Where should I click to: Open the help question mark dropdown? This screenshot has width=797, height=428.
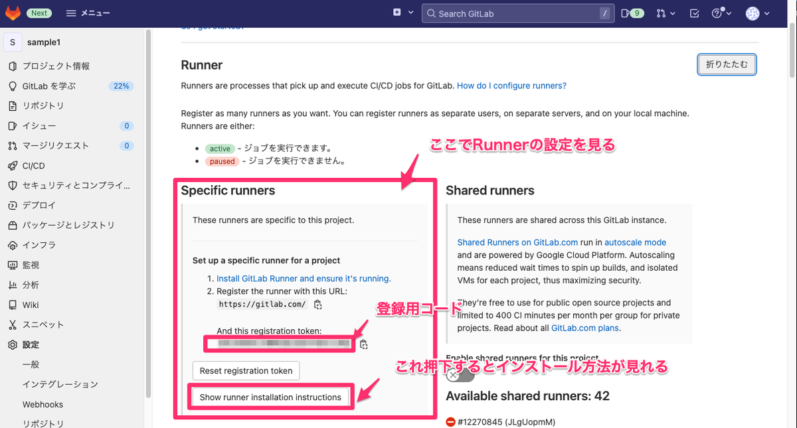pyautogui.click(x=721, y=13)
